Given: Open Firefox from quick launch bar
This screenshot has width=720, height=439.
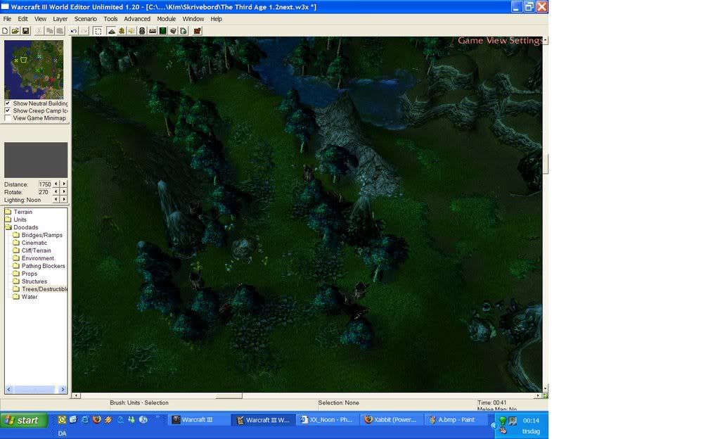Looking at the screenshot, I should 96,419.
